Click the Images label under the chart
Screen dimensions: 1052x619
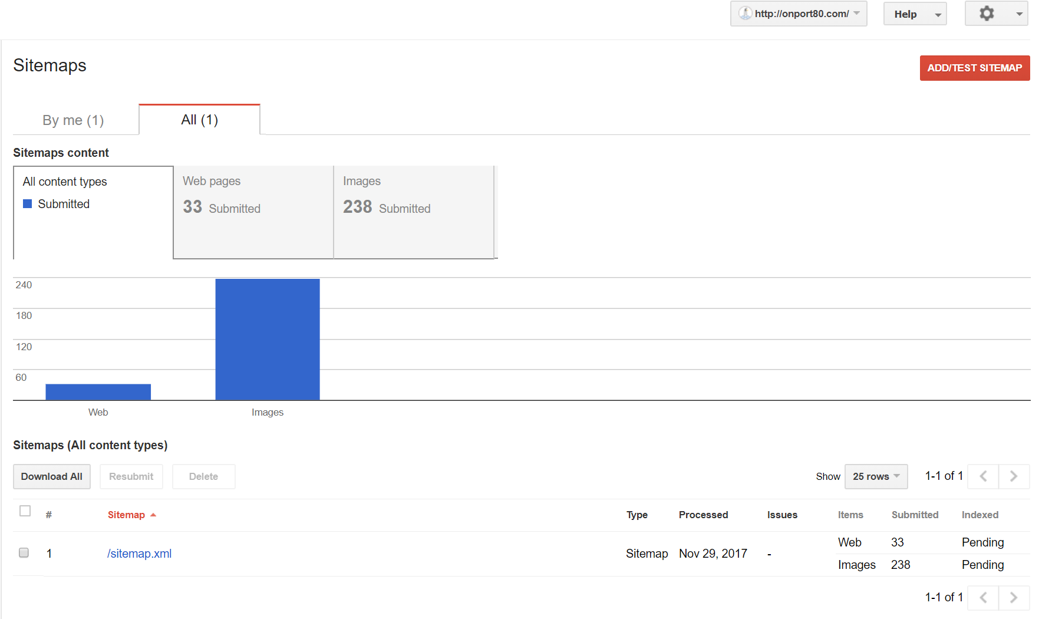coord(268,412)
